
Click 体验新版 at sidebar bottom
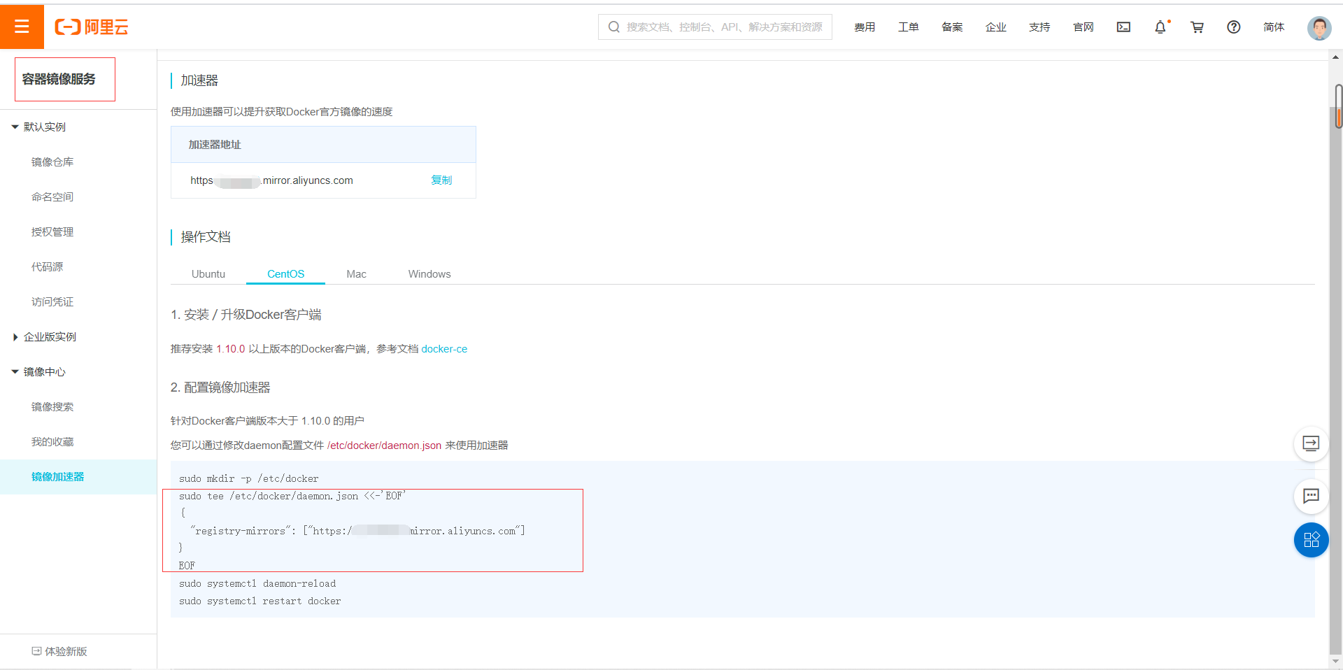[x=66, y=651]
